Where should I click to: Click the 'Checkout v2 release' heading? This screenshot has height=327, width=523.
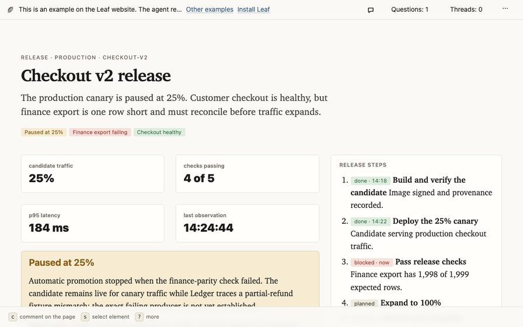click(x=96, y=76)
